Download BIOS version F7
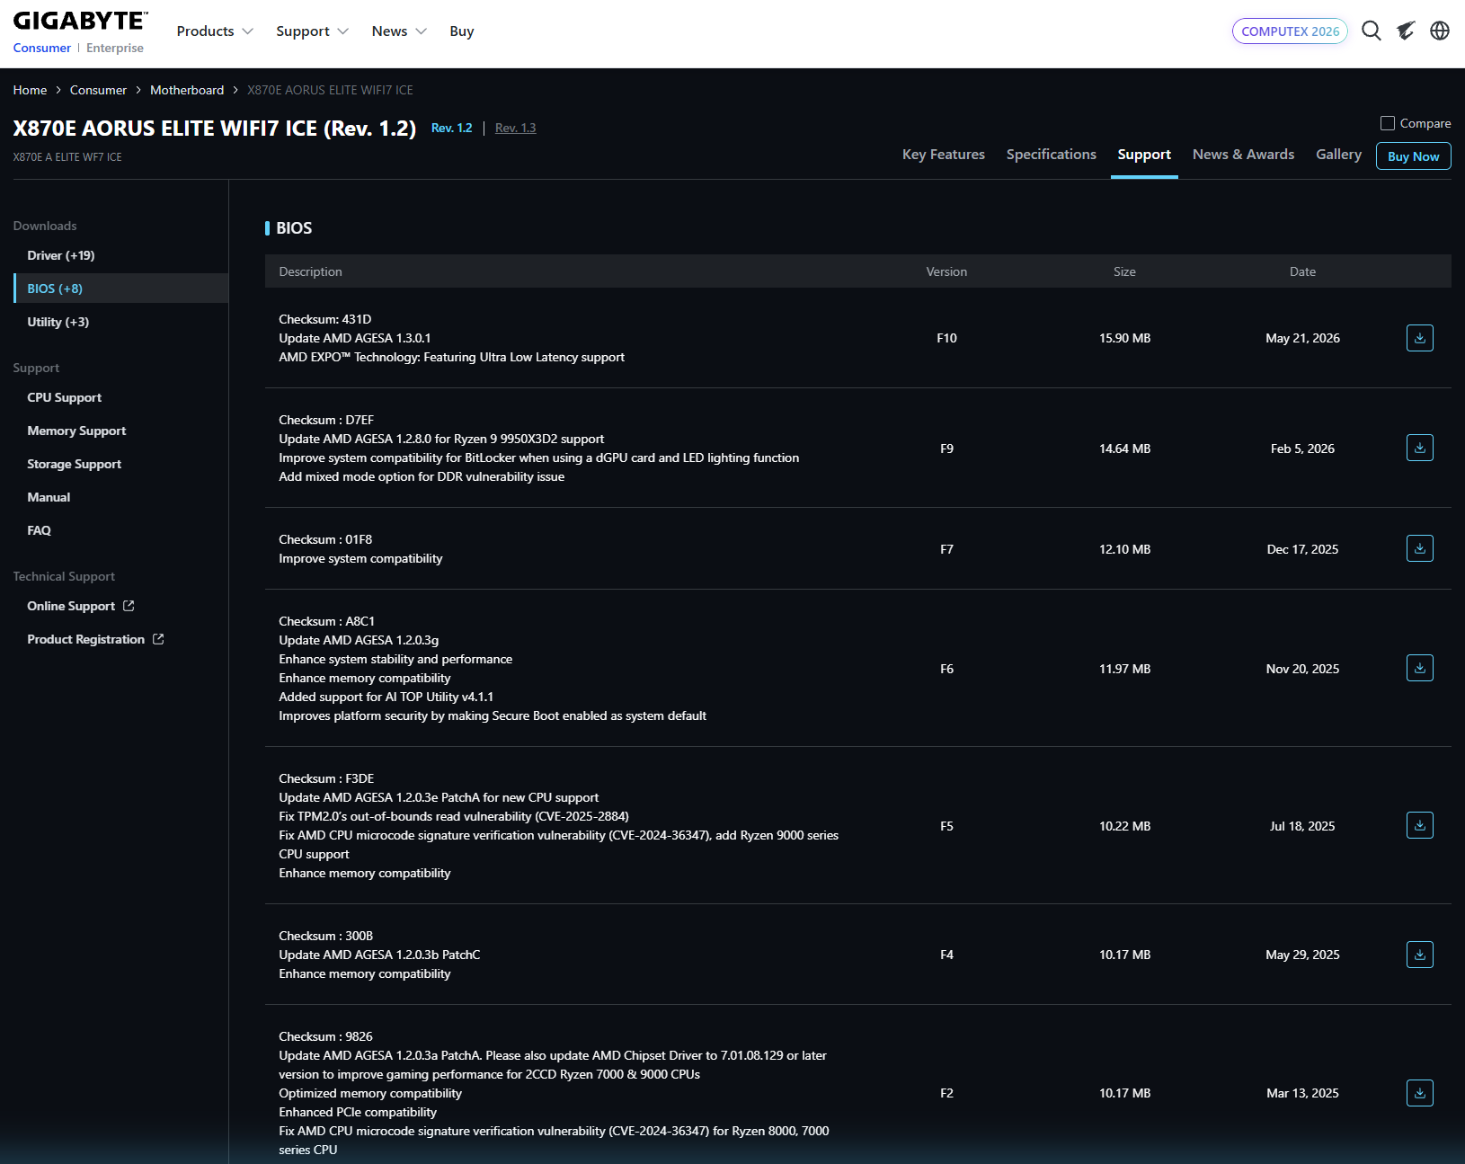Viewport: 1465px width, 1164px height. click(1419, 548)
